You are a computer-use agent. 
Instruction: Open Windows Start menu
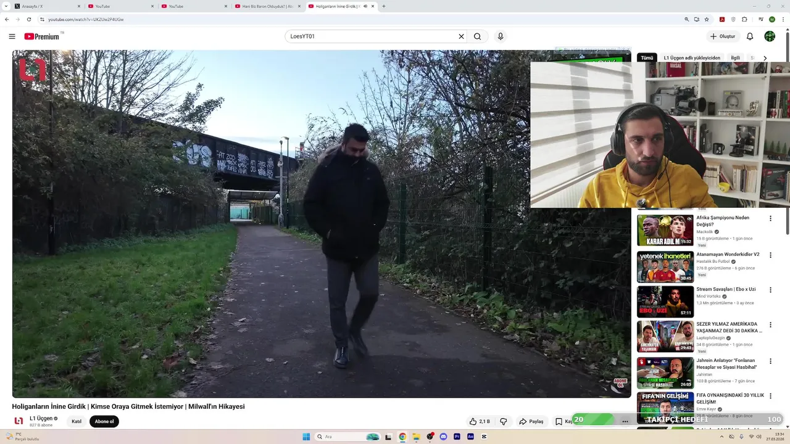point(306,437)
